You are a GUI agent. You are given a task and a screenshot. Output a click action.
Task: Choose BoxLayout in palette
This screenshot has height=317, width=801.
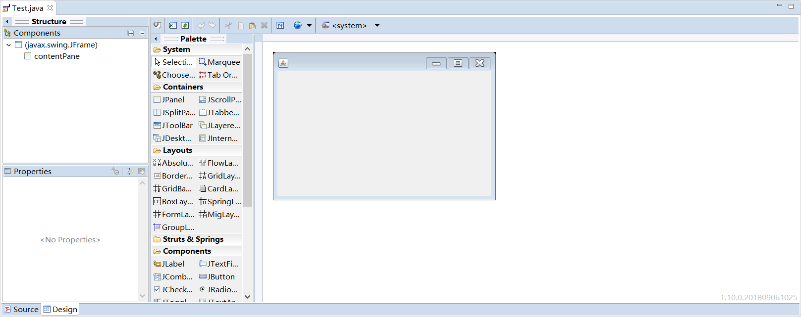point(173,201)
